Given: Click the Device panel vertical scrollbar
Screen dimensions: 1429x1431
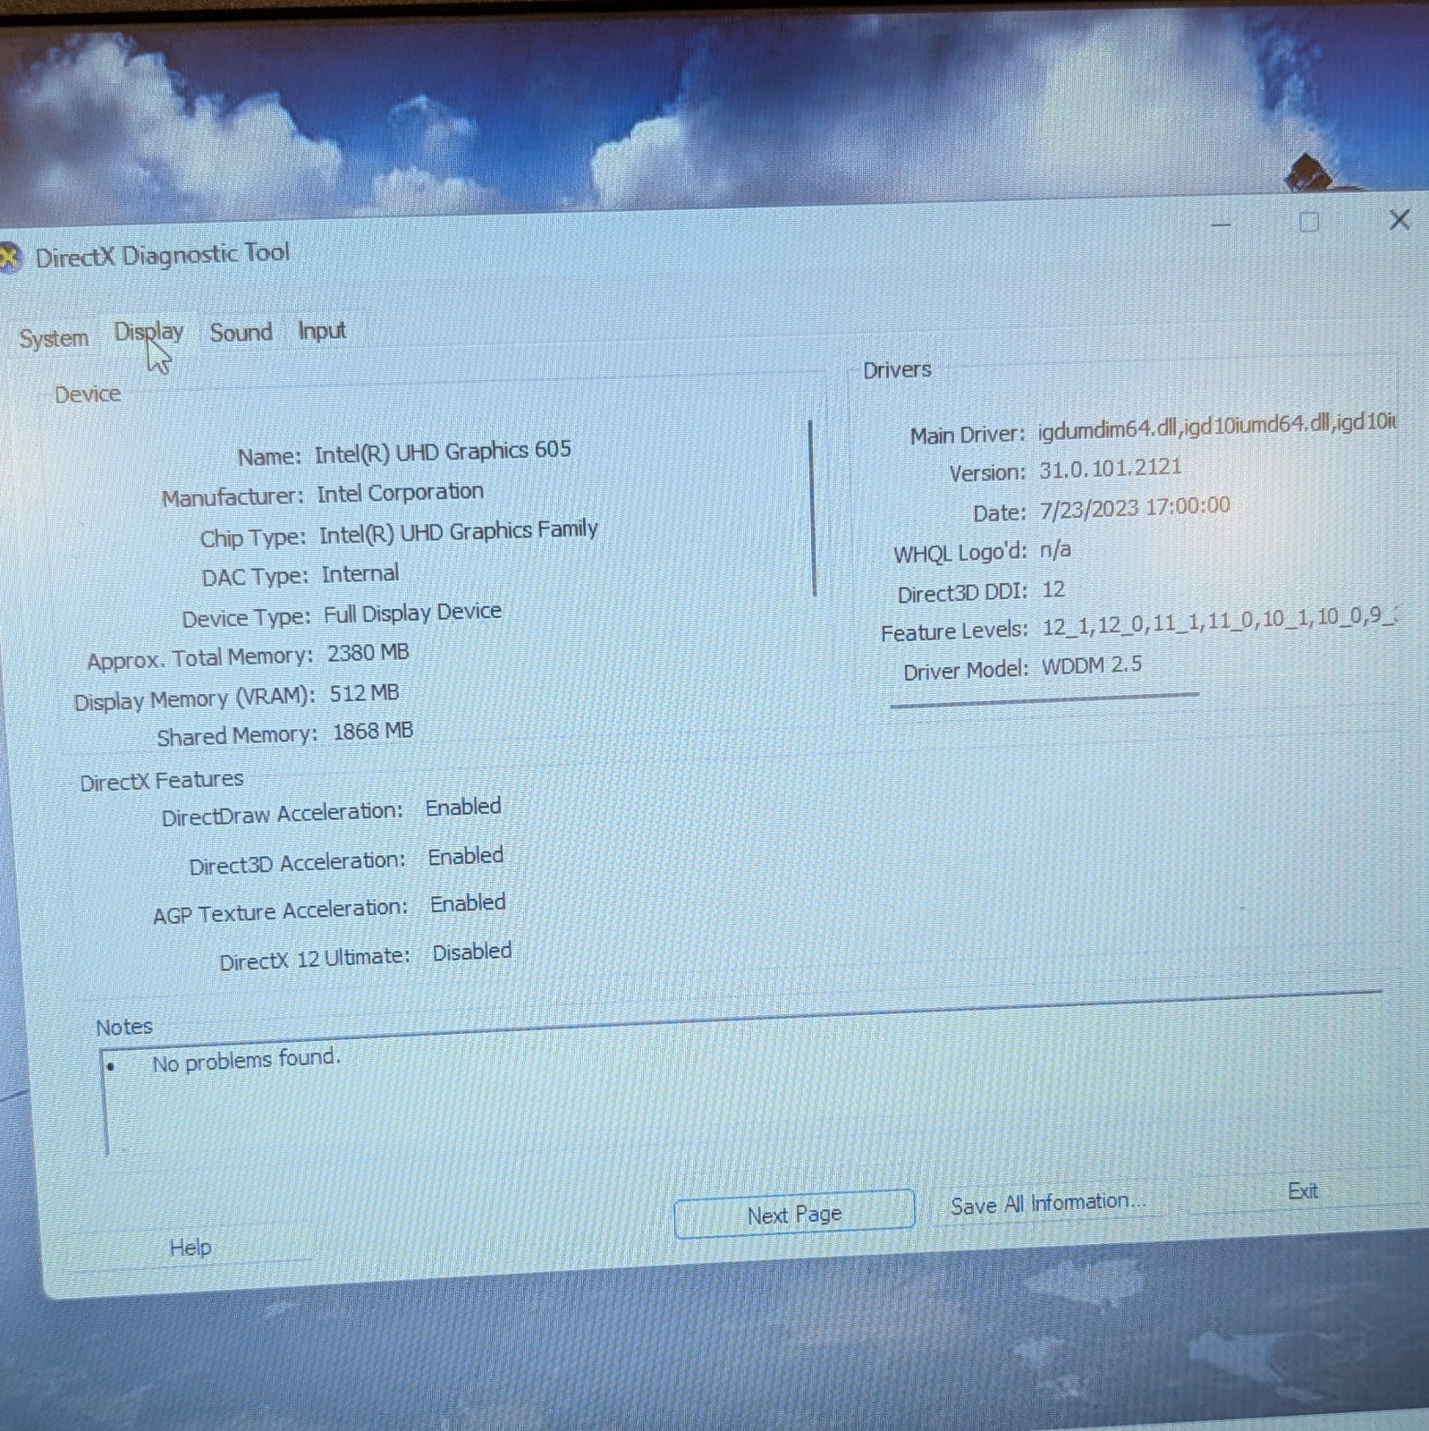Looking at the screenshot, I should [x=813, y=508].
